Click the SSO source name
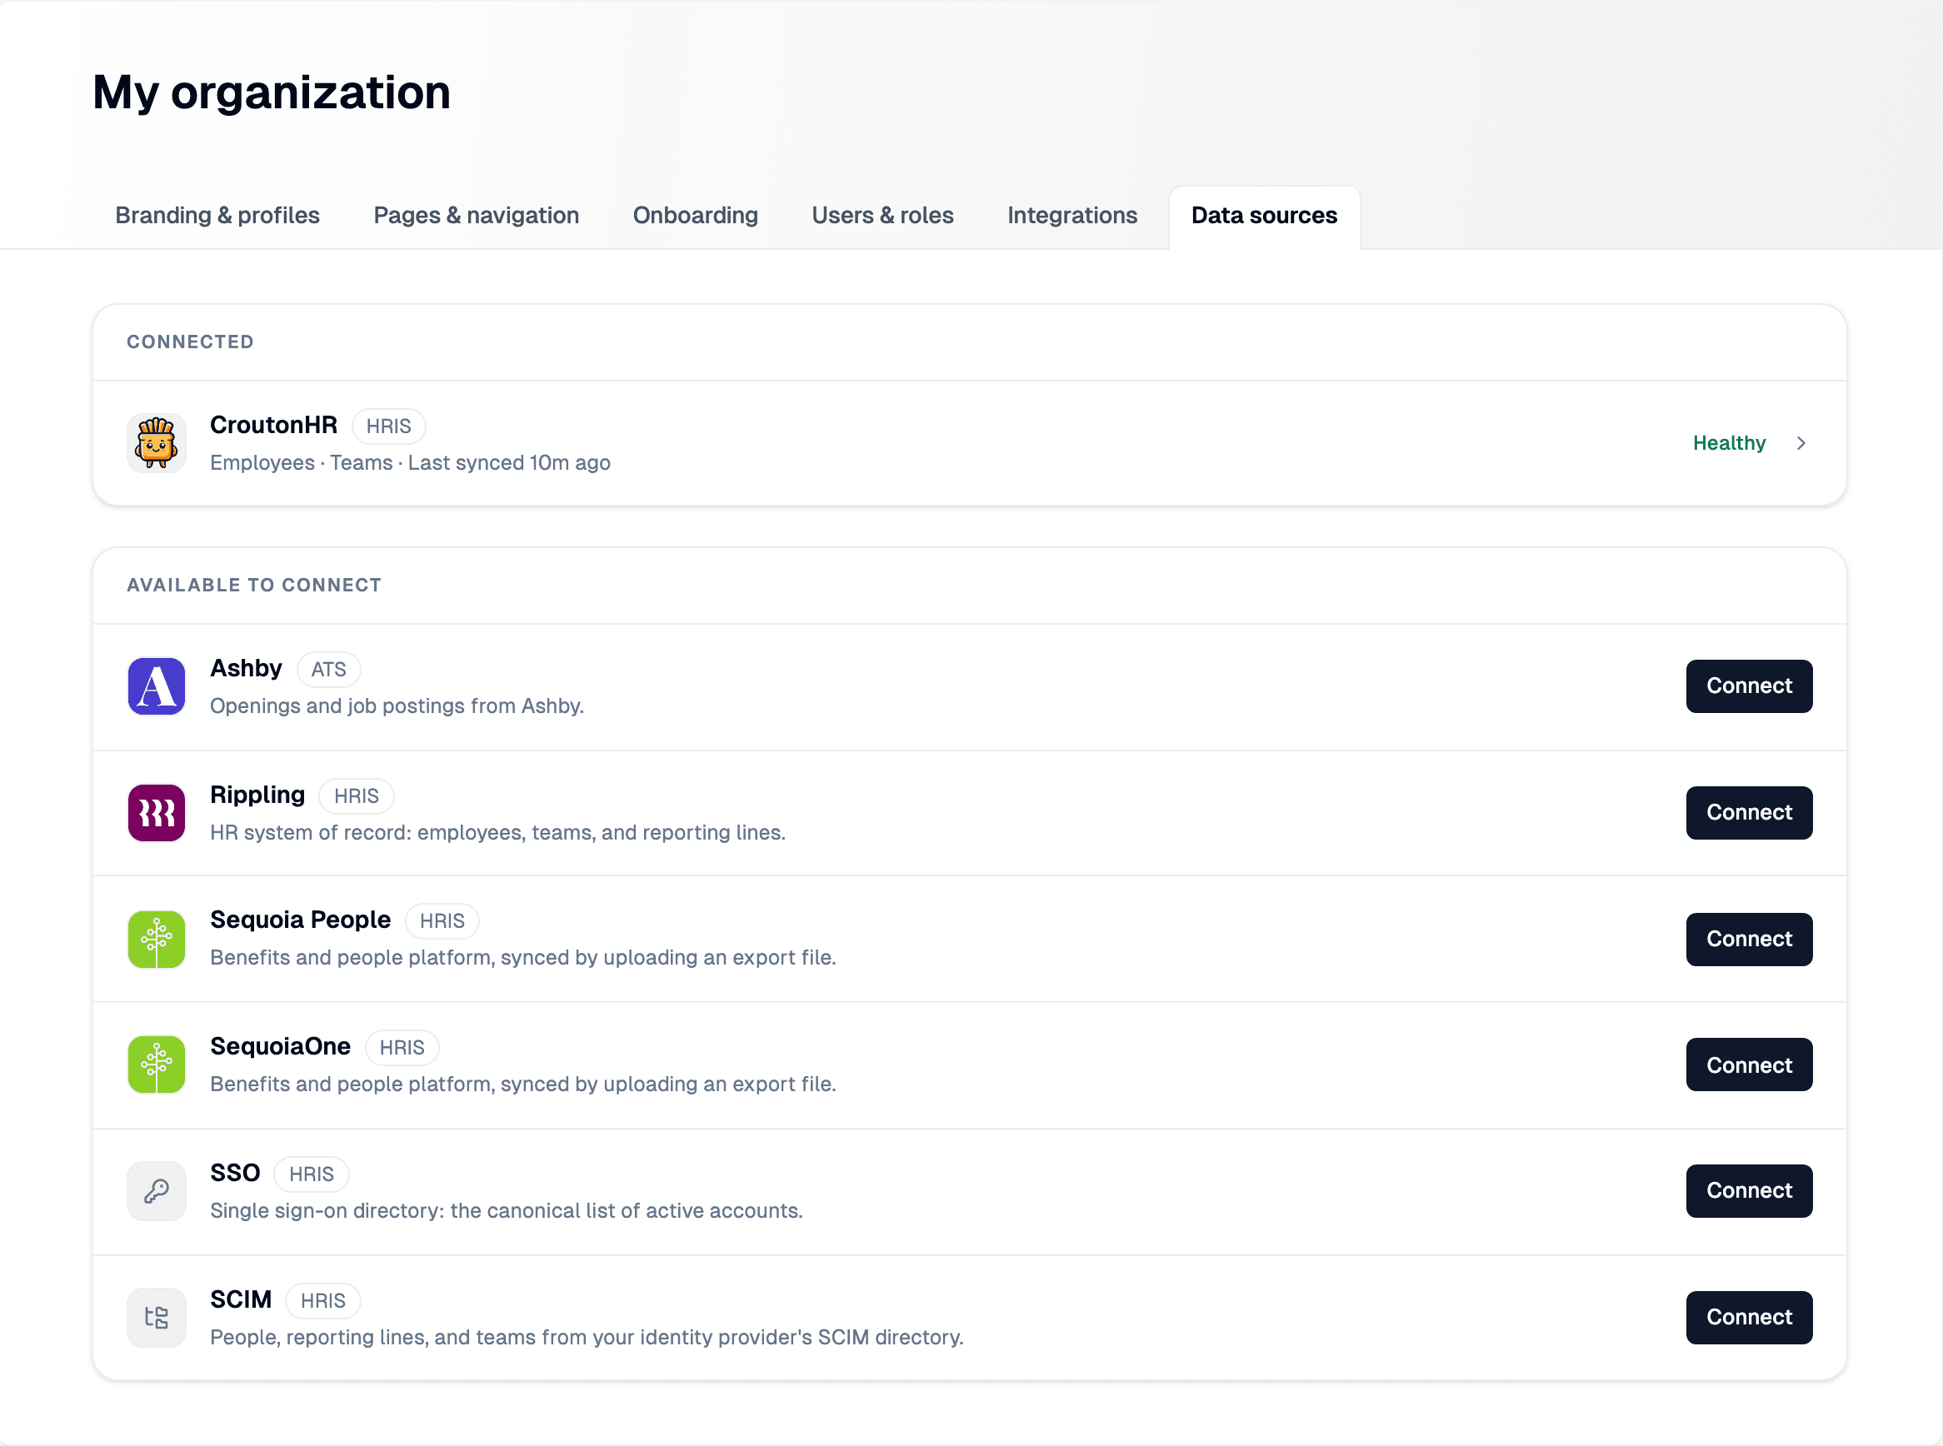The image size is (1943, 1446). [x=235, y=1172]
